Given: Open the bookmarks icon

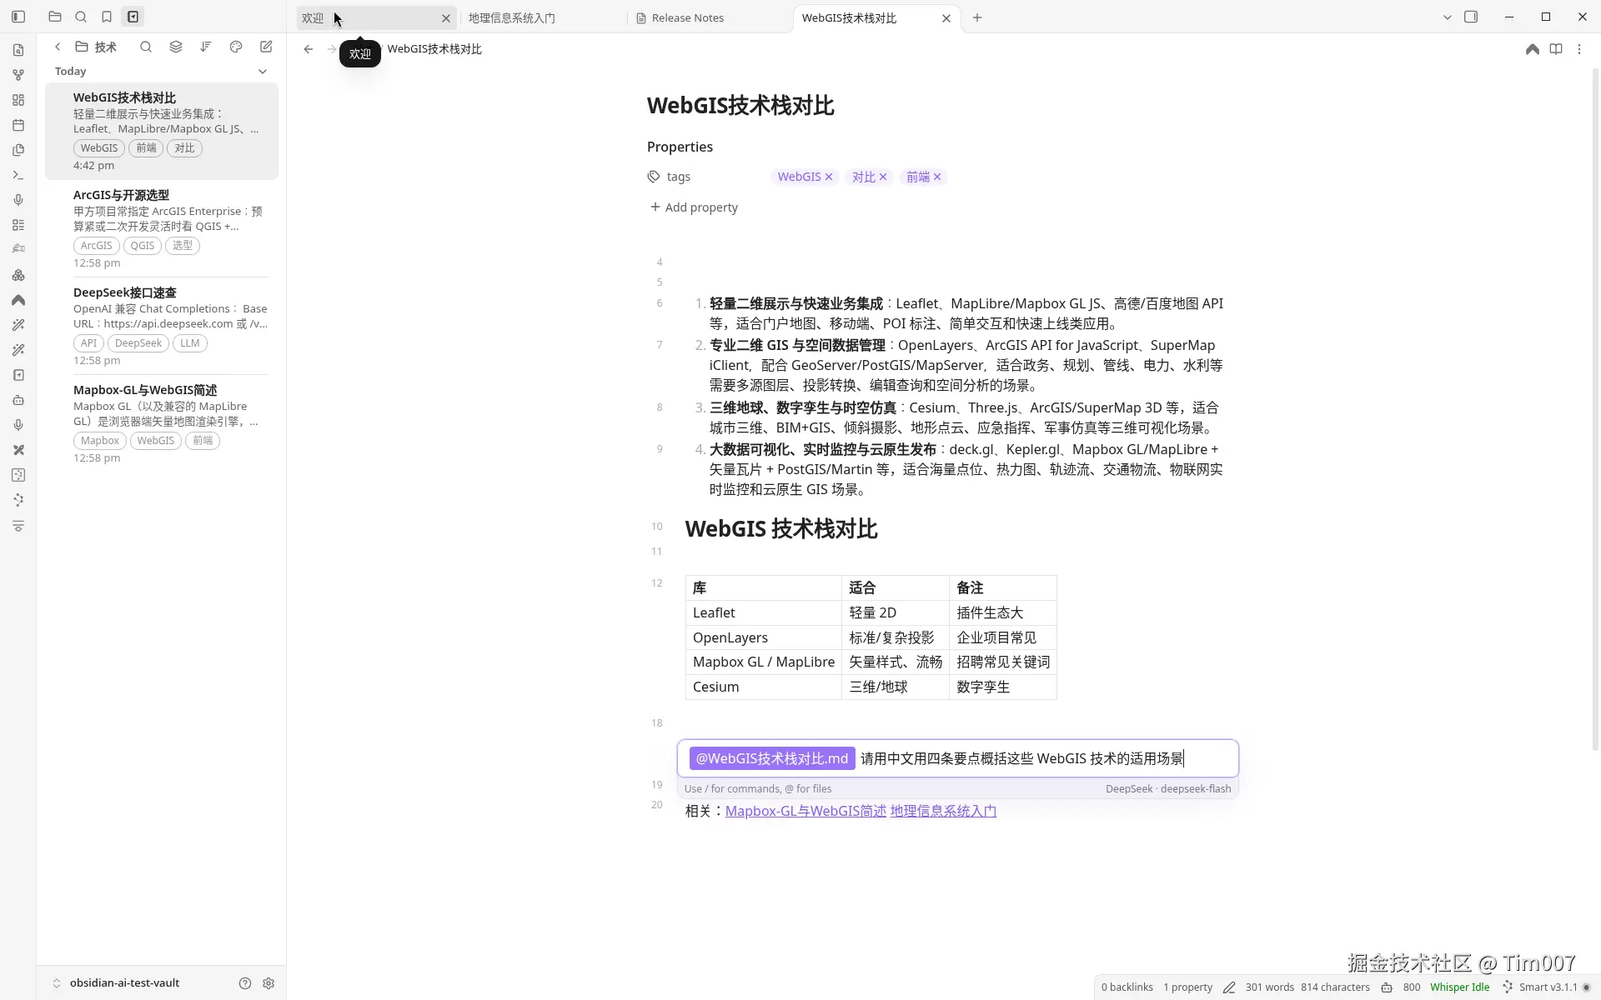Looking at the screenshot, I should point(107,17).
